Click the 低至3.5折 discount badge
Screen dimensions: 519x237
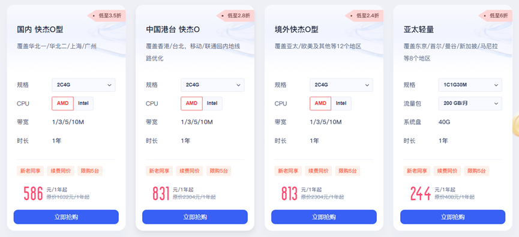(x=107, y=16)
